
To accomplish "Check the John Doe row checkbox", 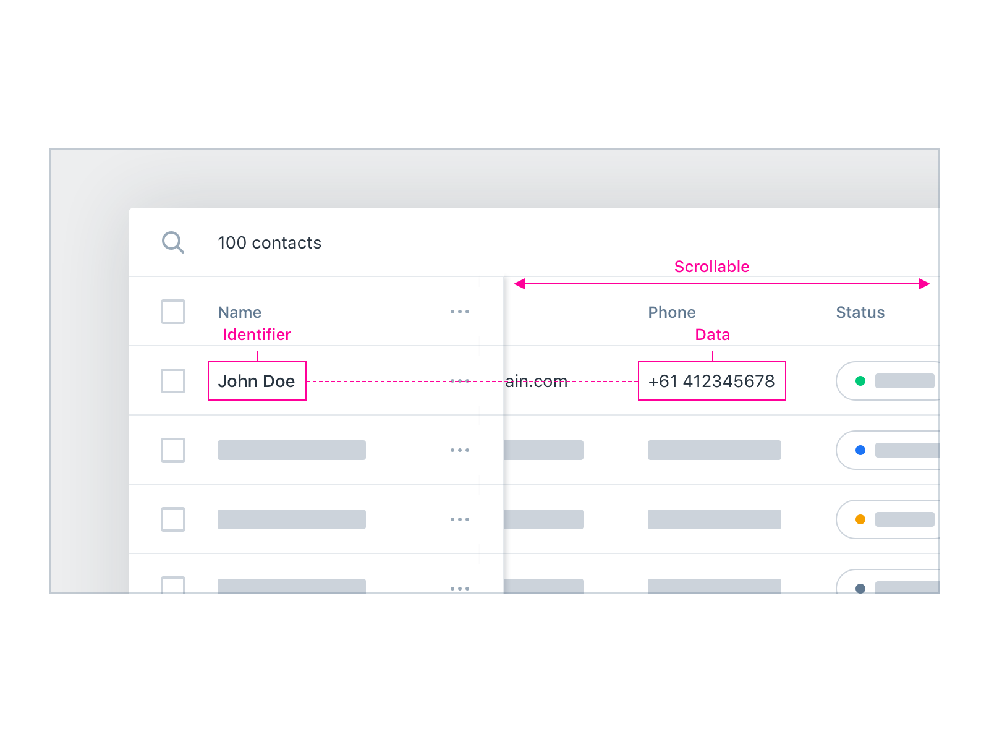I will point(173,381).
